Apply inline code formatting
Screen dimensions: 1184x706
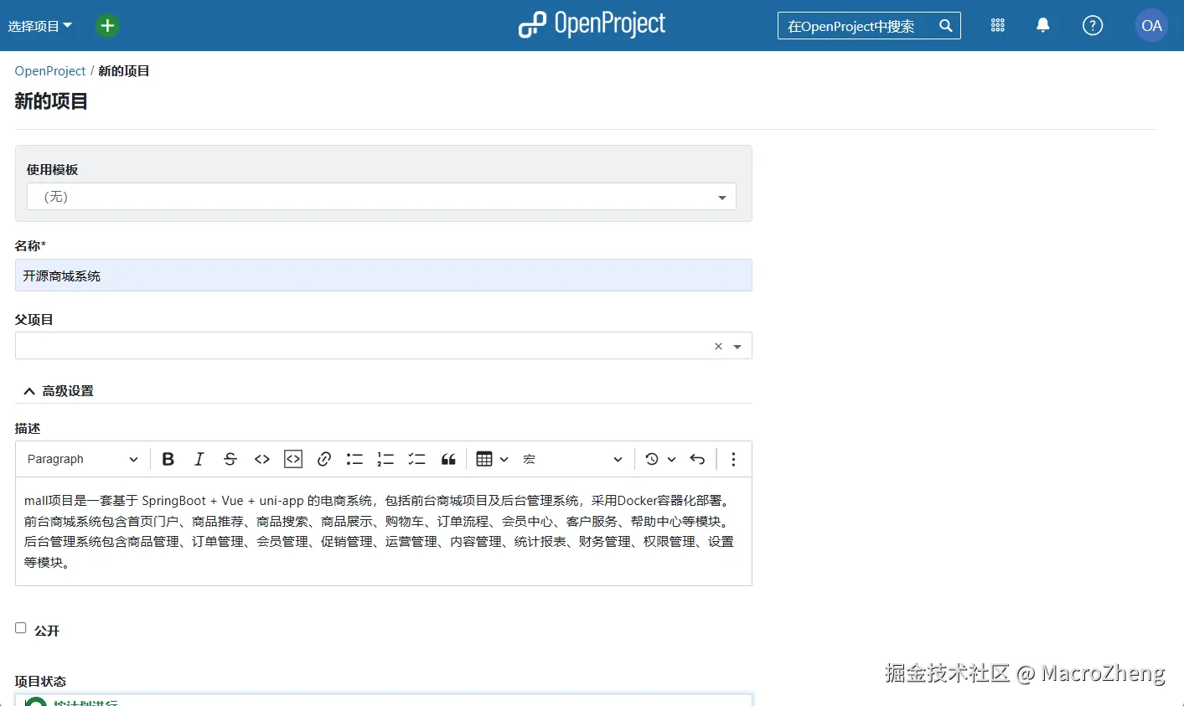pyautogui.click(x=262, y=459)
